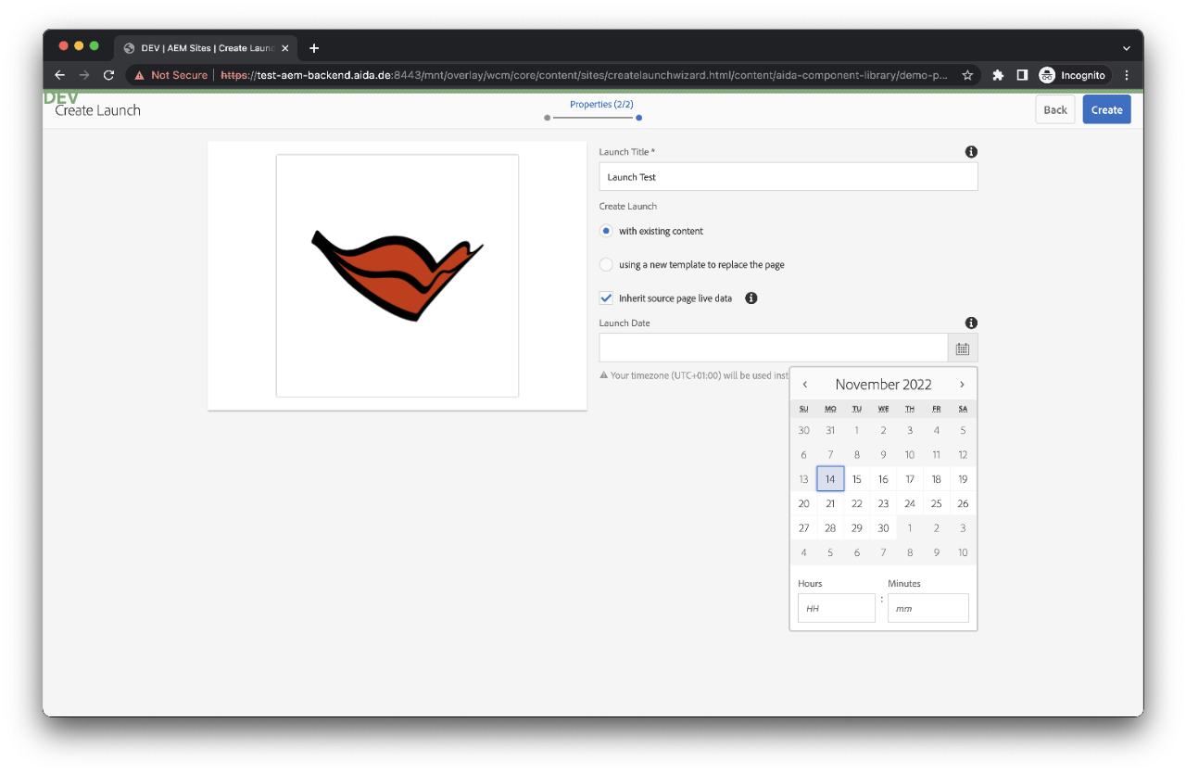Click the info icon next to Launch Date
The image size is (1186, 773).
(971, 323)
